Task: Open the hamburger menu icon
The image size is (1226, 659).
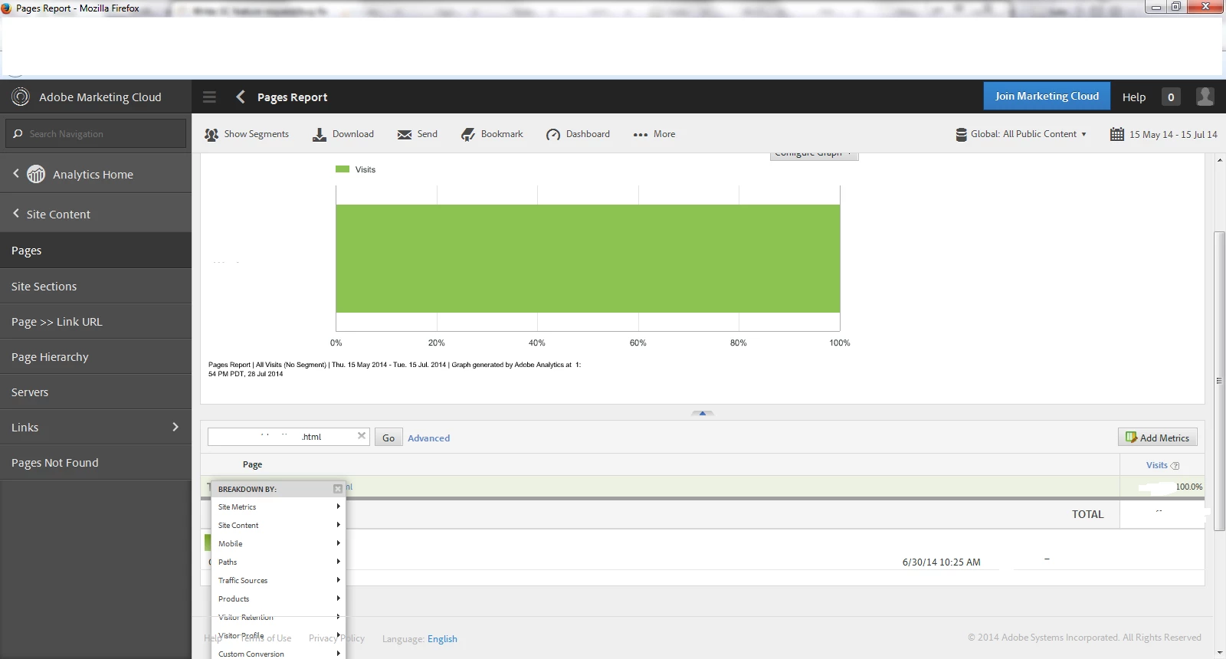Action: tap(209, 97)
